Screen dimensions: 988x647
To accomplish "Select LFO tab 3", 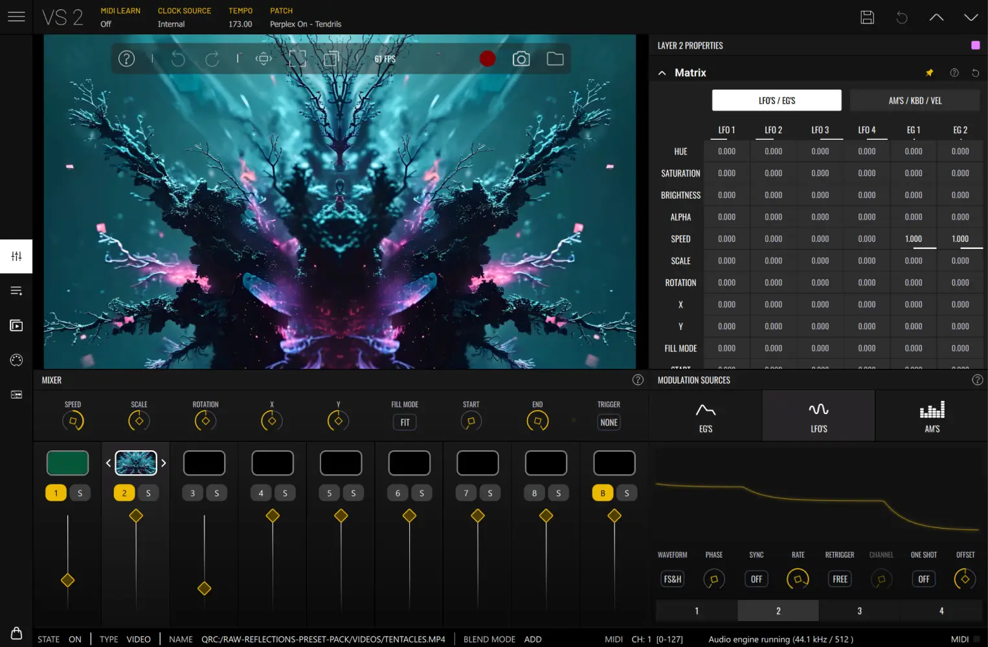I will (x=859, y=610).
